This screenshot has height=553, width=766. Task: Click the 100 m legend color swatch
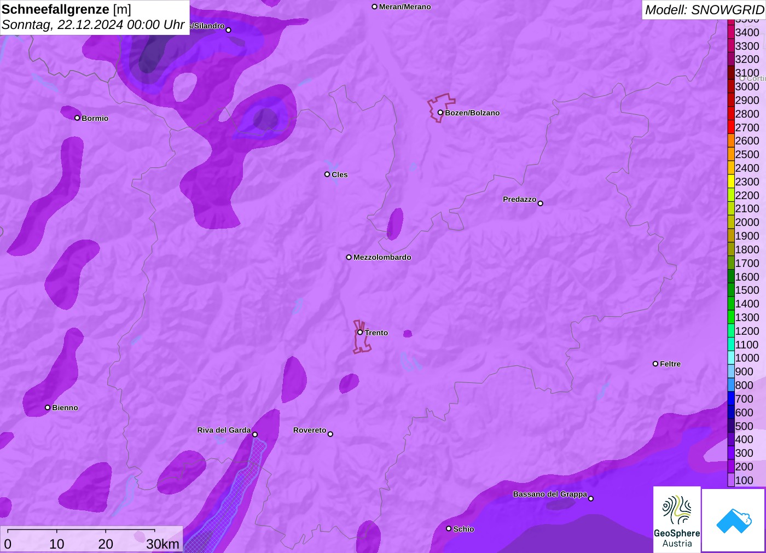coord(731,480)
